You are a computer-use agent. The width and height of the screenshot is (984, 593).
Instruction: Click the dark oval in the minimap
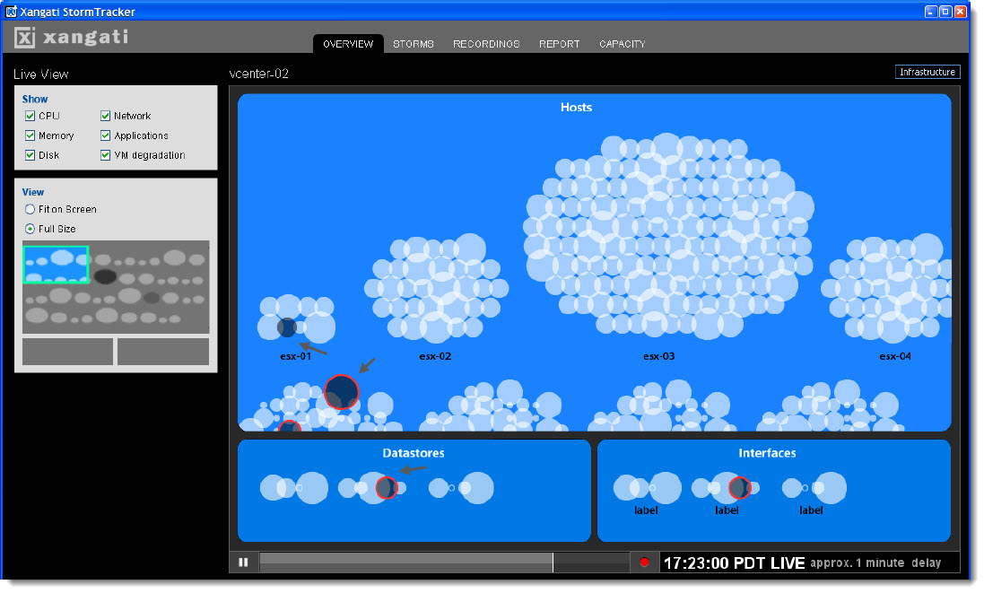click(106, 276)
